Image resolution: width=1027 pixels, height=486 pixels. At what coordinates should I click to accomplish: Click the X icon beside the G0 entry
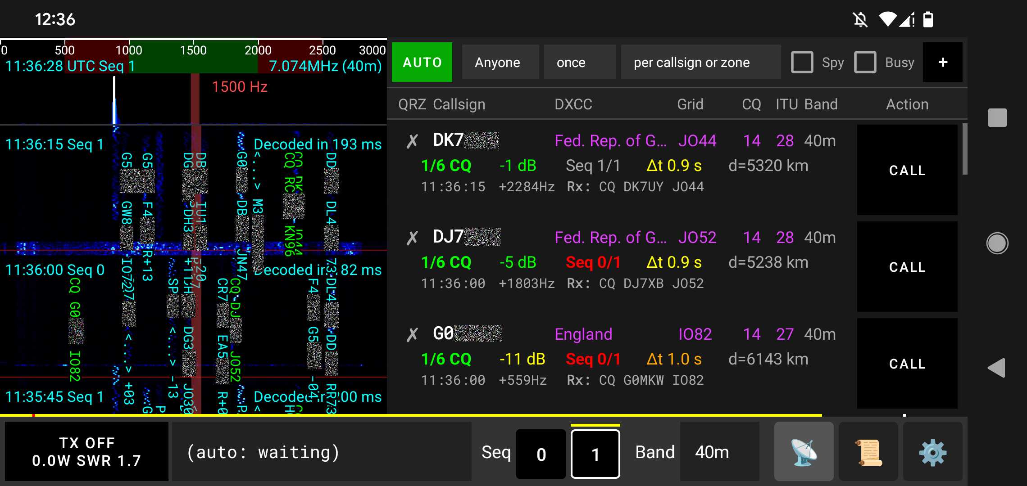click(x=411, y=334)
